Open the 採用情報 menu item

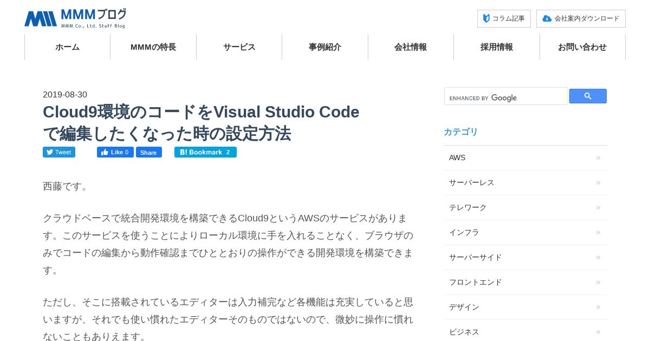(497, 47)
